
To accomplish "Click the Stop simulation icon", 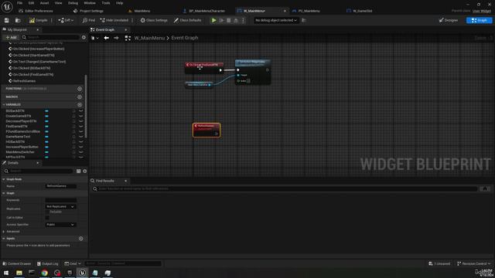I will [229, 20].
